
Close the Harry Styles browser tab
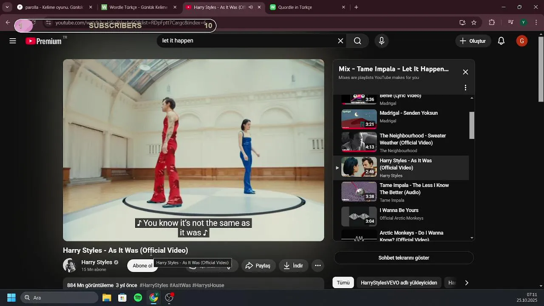point(259,7)
